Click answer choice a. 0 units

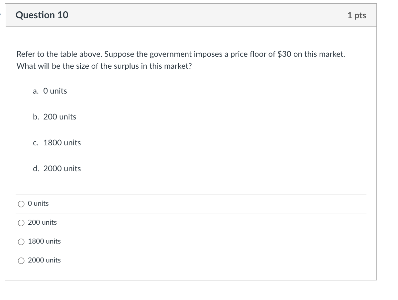50,91
